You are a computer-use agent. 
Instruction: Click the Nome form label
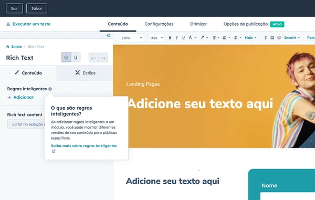[x=269, y=185]
